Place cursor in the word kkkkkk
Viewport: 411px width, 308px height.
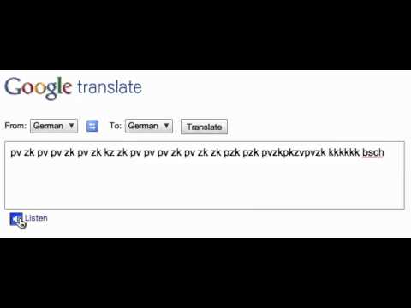[x=344, y=152]
